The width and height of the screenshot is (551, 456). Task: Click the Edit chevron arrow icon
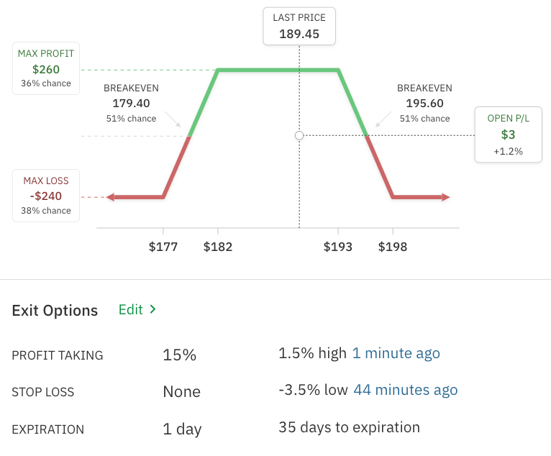152,309
